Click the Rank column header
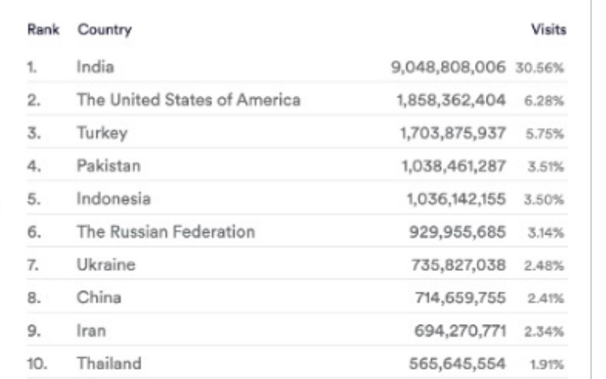This screenshot has height=379, width=606. point(43,30)
